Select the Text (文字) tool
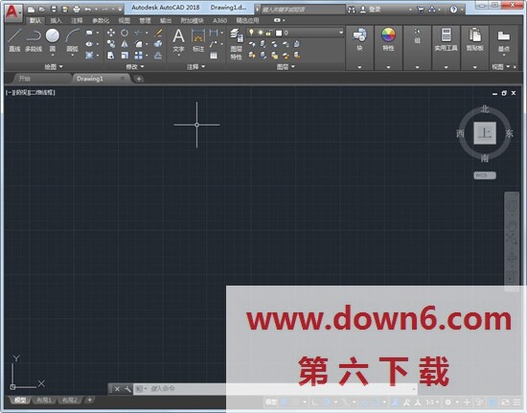Image resolution: width=527 pixels, height=413 pixels. click(x=178, y=40)
